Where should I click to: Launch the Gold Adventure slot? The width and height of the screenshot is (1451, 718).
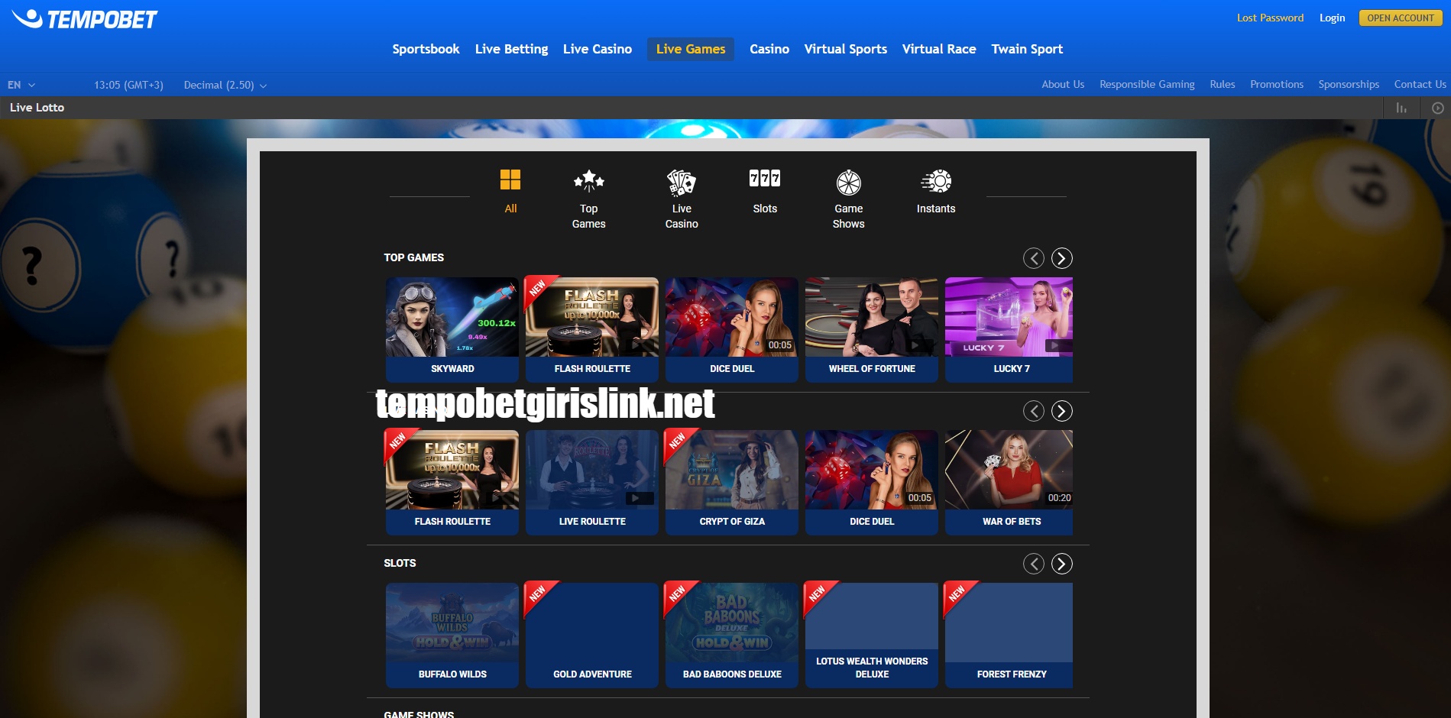(592, 635)
